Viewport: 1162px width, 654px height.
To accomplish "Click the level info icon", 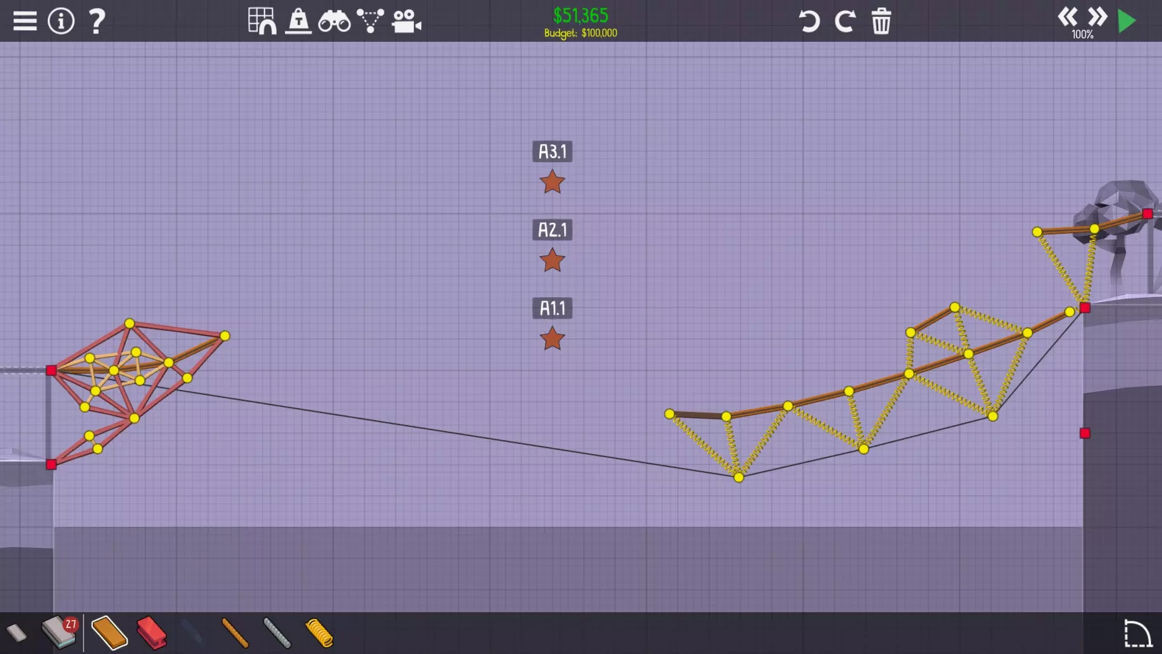I will (61, 21).
